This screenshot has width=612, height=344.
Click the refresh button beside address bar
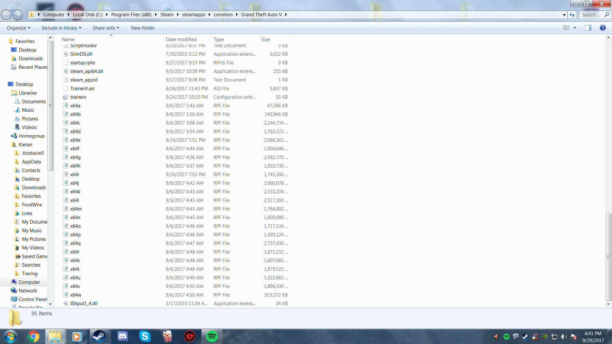(572, 15)
